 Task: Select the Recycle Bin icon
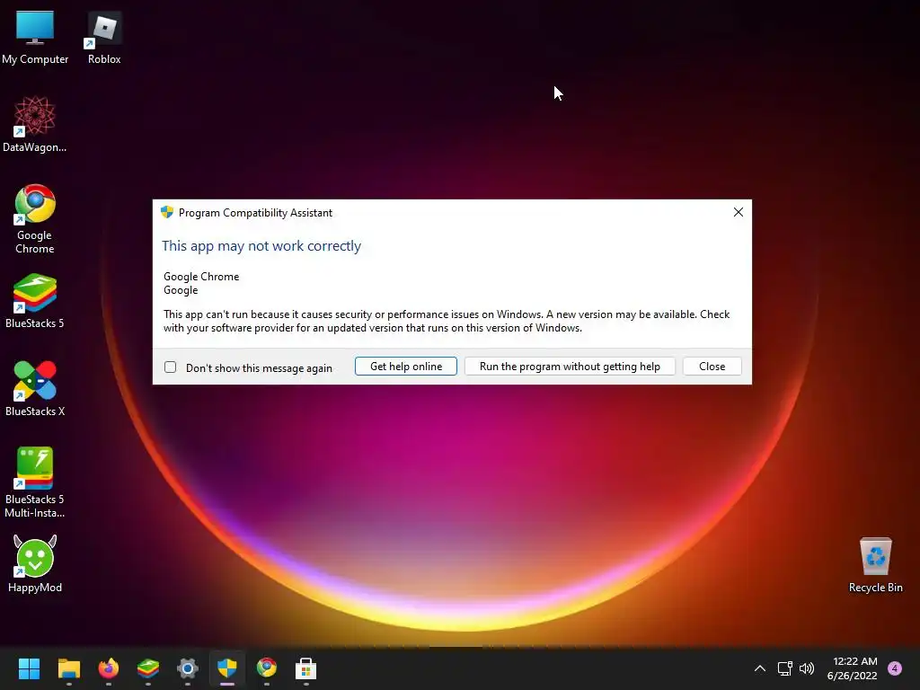(x=875, y=564)
